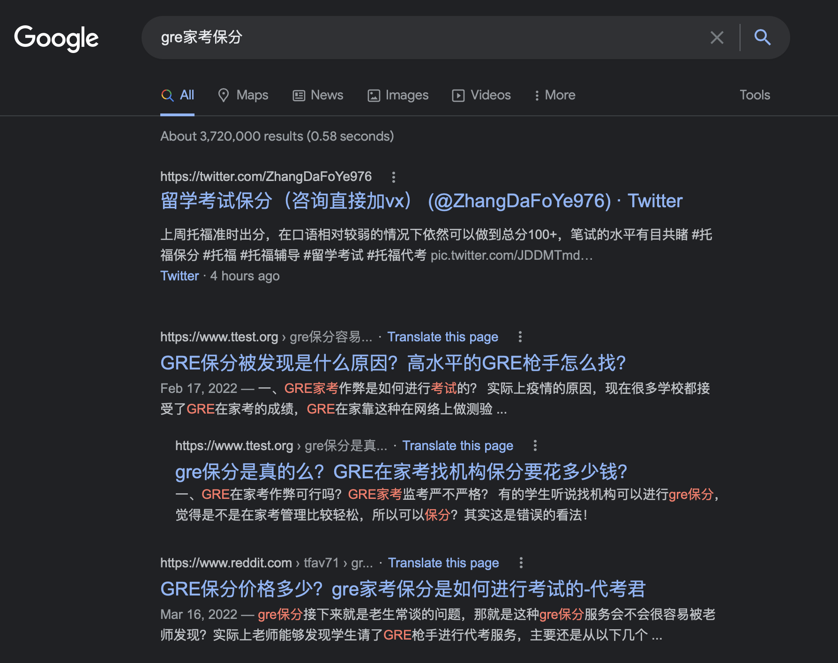Open three-dot menu for reddit.com result
Viewport: 838px width, 663px height.
point(521,563)
